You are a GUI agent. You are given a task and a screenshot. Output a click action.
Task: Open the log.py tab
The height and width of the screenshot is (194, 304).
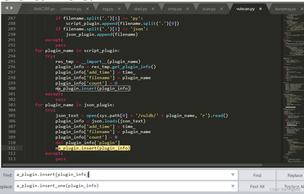coord(108,9)
